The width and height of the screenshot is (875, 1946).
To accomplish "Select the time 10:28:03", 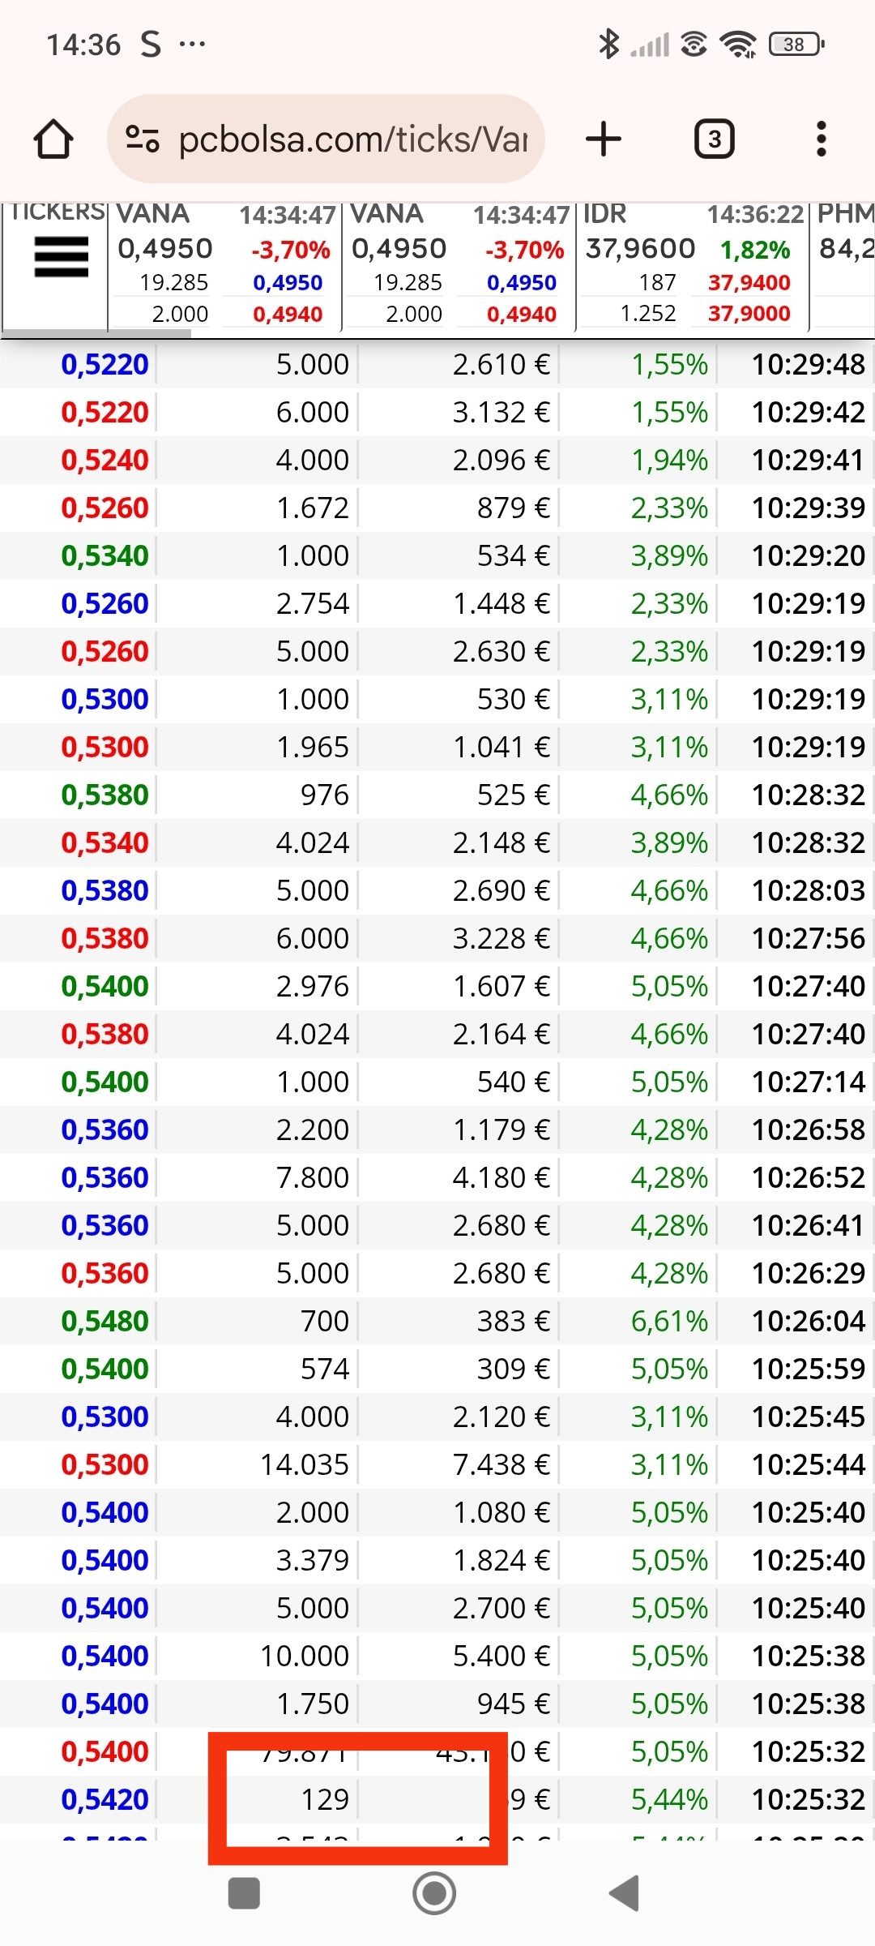I will coord(809,891).
